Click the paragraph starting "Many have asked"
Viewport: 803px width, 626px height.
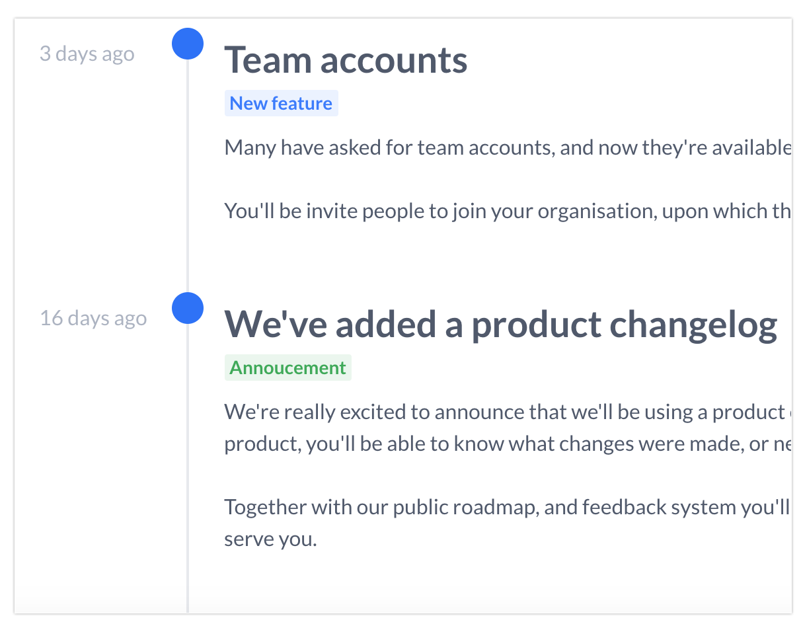click(x=506, y=147)
